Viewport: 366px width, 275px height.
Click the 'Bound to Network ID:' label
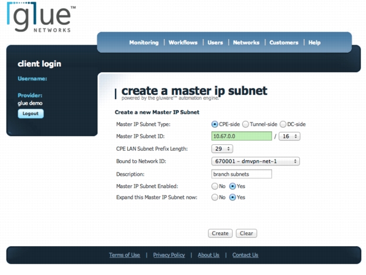coord(141,161)
